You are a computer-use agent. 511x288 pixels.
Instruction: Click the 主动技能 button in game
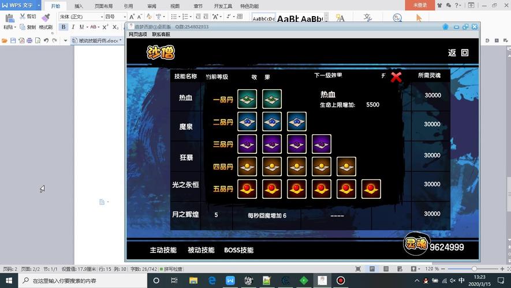(163, 250)
